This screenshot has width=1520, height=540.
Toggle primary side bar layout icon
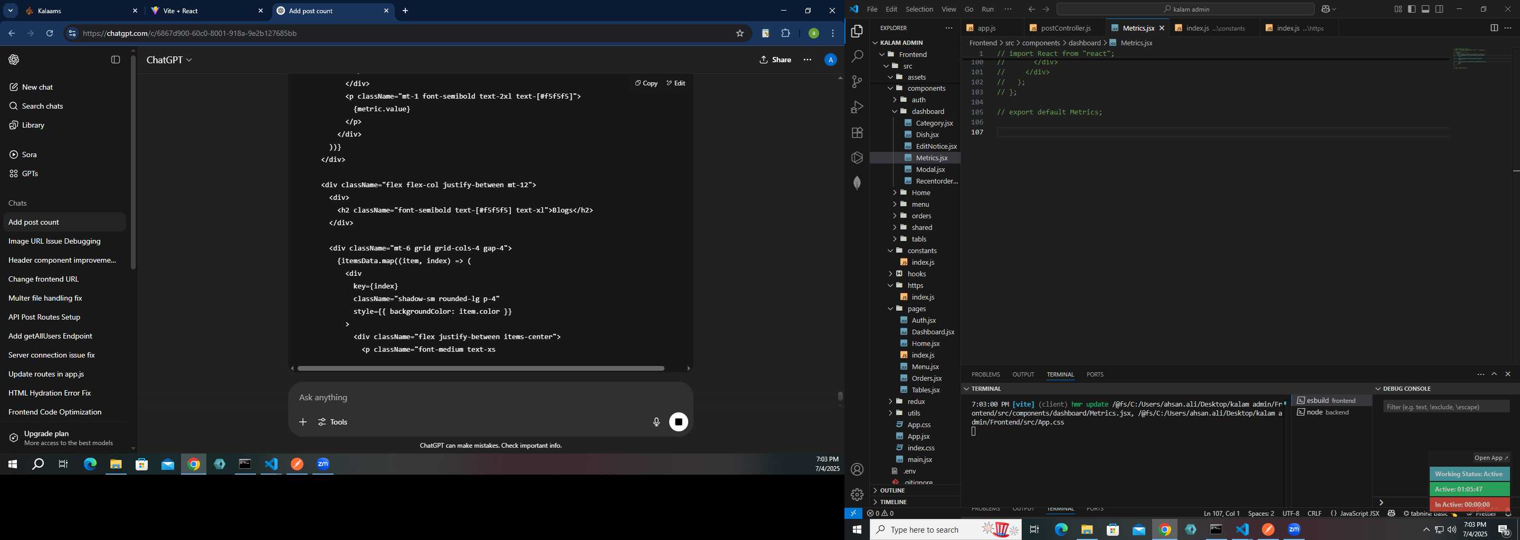coord(1412,9)
